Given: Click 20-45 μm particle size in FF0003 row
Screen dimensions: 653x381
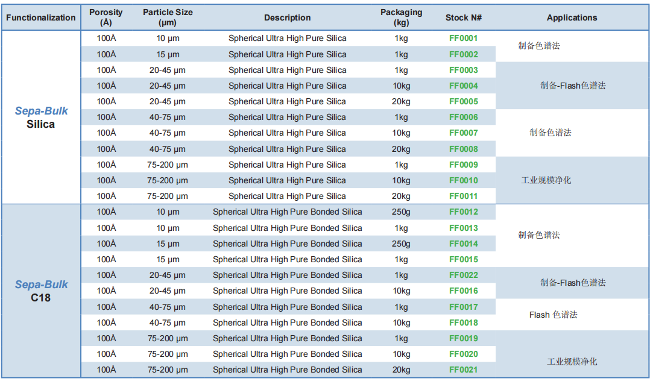Looking at the screenshot, I should (x=168, y=70).
